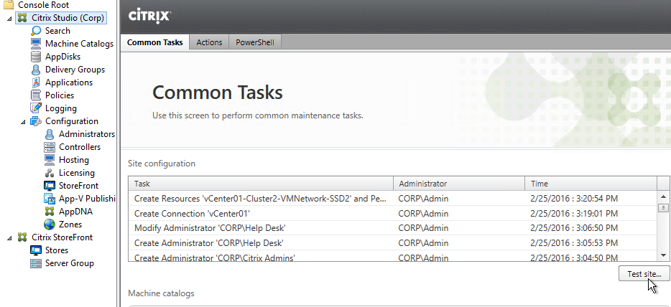Viewport: 671px width, 307px height.
Task: Select the AppDNA tree label
Action: pyautogui.click(x=75, y=212)
